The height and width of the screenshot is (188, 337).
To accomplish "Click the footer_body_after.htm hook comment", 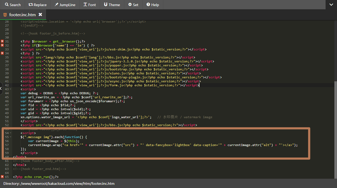I will tap(46, 161).
